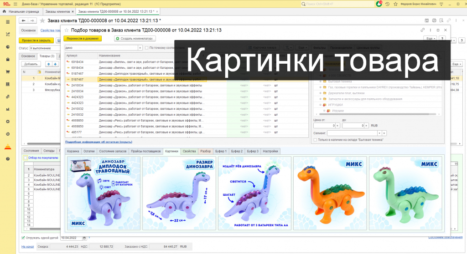Switch to the 'Остатки' tab
The image size is (467, 254).
point(89,151)
